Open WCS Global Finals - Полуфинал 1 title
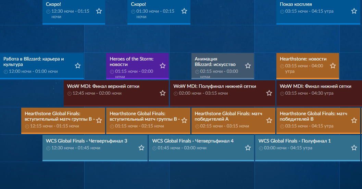Image resolution: width=362 pixels, height=189 pixels. tap(295, 141)
